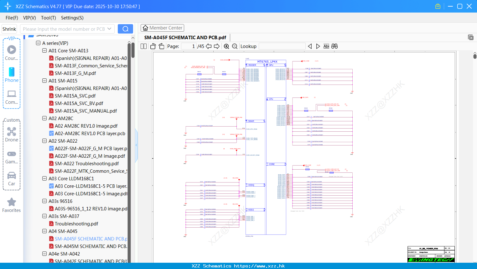
Task: Open SM-A045M SCHEMATIC AND PCB file
Action: click(88, 246)
